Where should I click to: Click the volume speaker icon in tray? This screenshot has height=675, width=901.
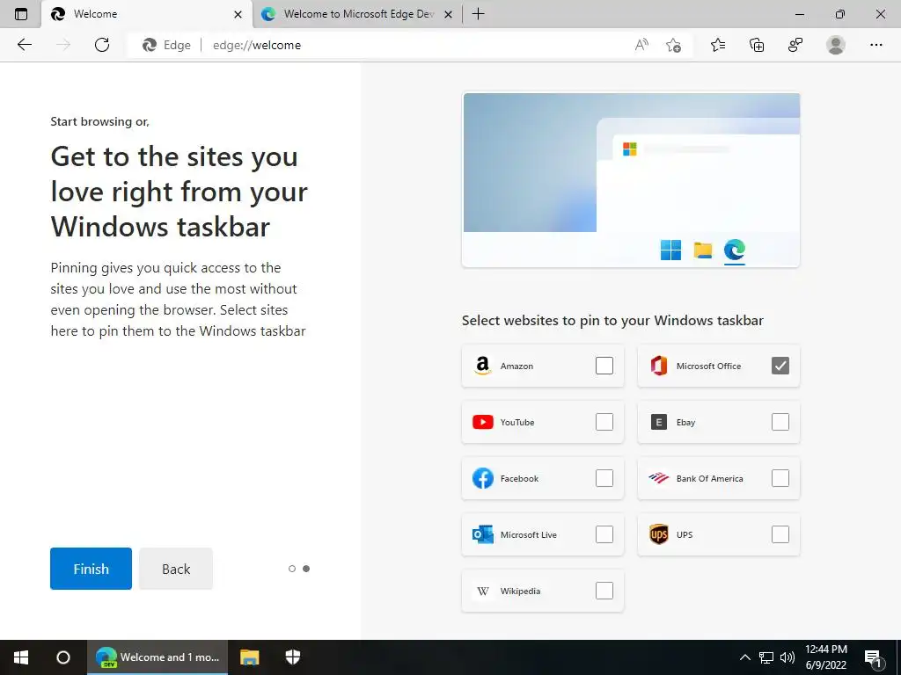[x=787, y=657]
